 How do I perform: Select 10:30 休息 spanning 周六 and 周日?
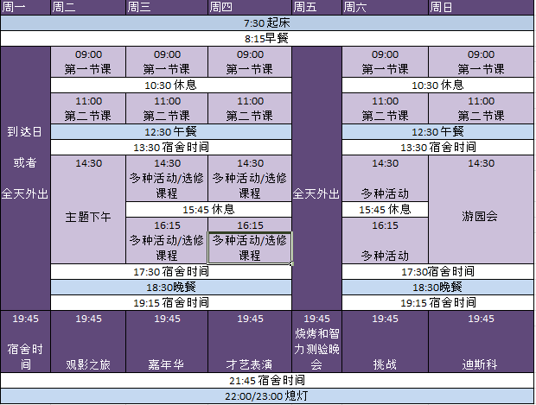(x=438, y=85)
